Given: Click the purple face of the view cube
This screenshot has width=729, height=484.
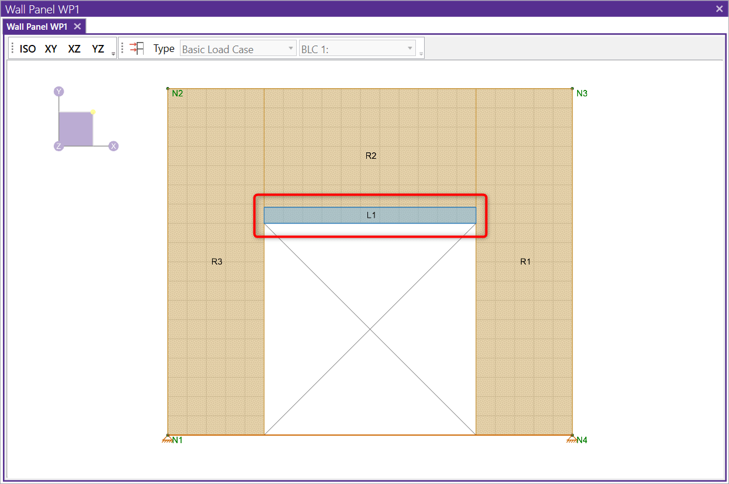Looking at the screenshot, I should tap(75, 129).
